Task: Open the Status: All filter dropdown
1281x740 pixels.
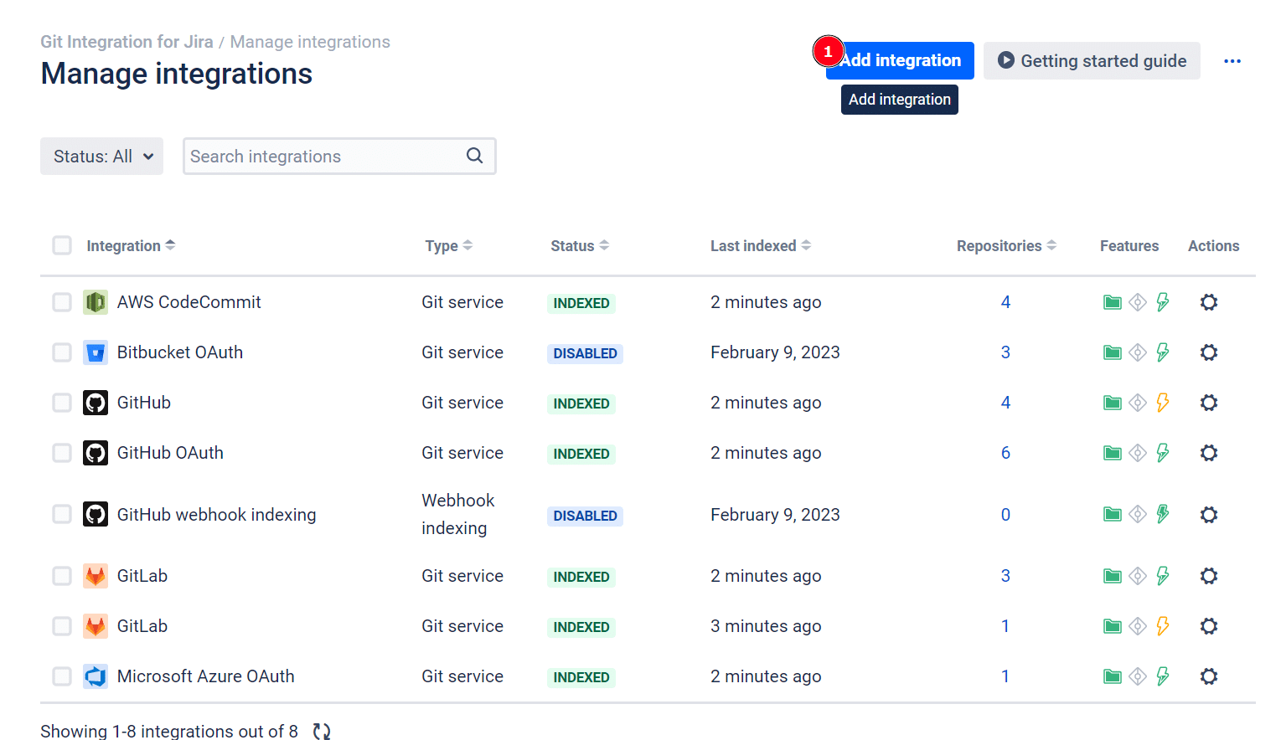Action: coord(101,157)
